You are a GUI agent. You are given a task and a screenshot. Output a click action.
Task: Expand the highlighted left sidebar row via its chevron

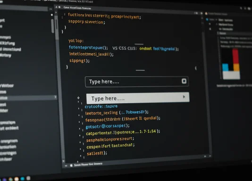(55, 97)
